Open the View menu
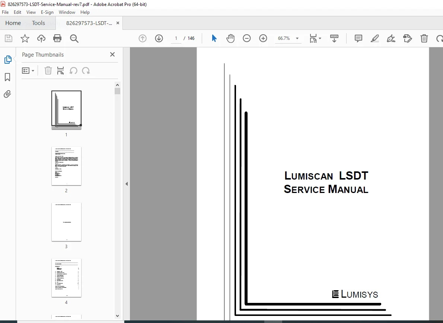 (x=31, y=12)
